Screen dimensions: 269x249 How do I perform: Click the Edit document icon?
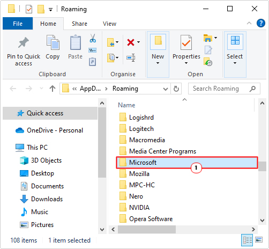208,50
